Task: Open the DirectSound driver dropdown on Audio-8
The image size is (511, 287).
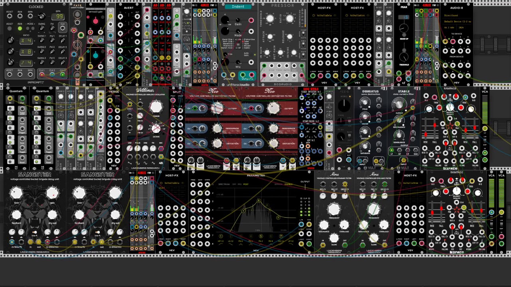Action: pos(458,16)
